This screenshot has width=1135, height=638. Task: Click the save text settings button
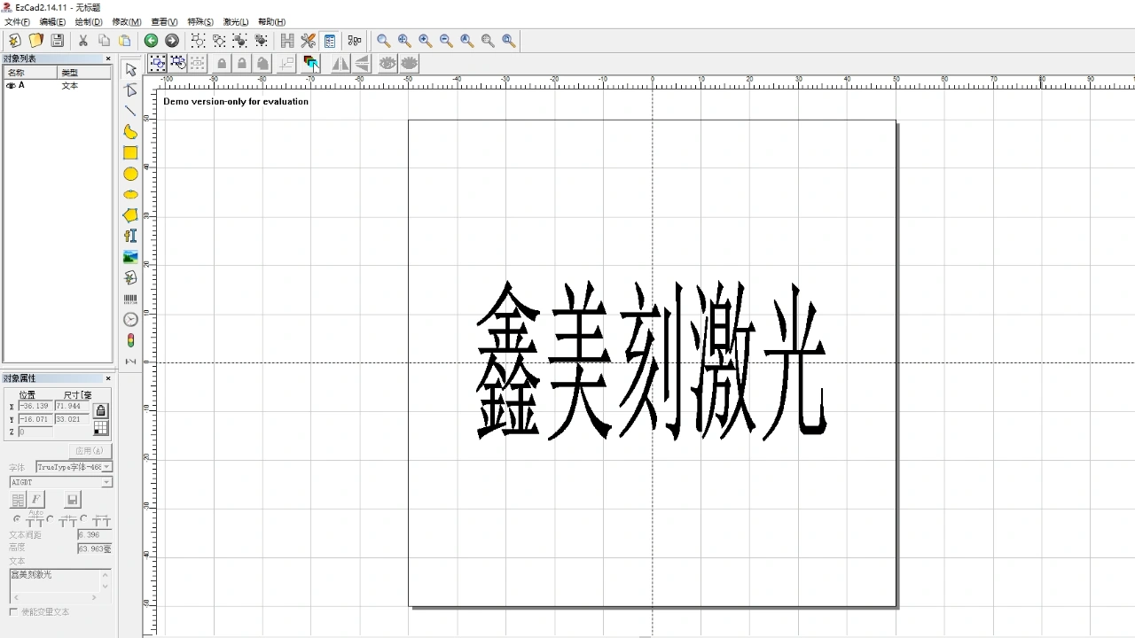[73, 500]
